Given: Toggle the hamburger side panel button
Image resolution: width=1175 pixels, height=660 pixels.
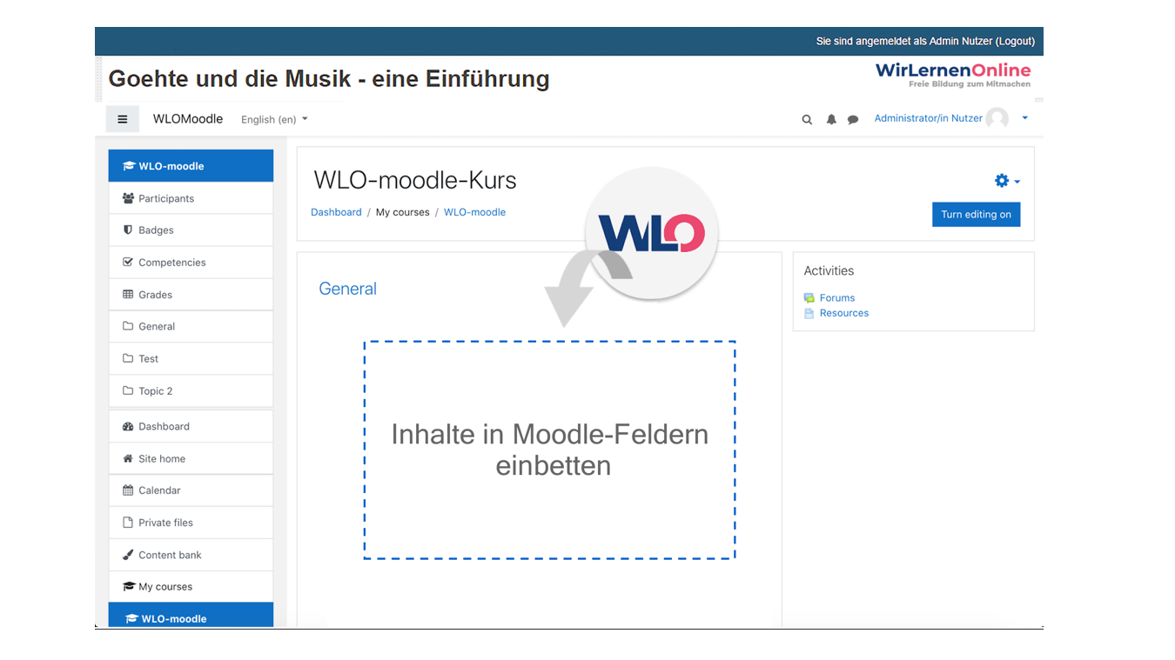Looking at the screenshot, I should (122, 119).
